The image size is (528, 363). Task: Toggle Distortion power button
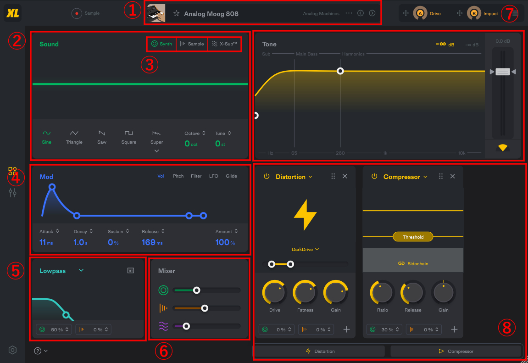click(x=267, y=176)
